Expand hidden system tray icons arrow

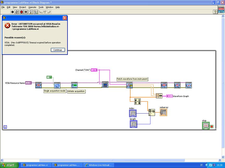point(207,165)
